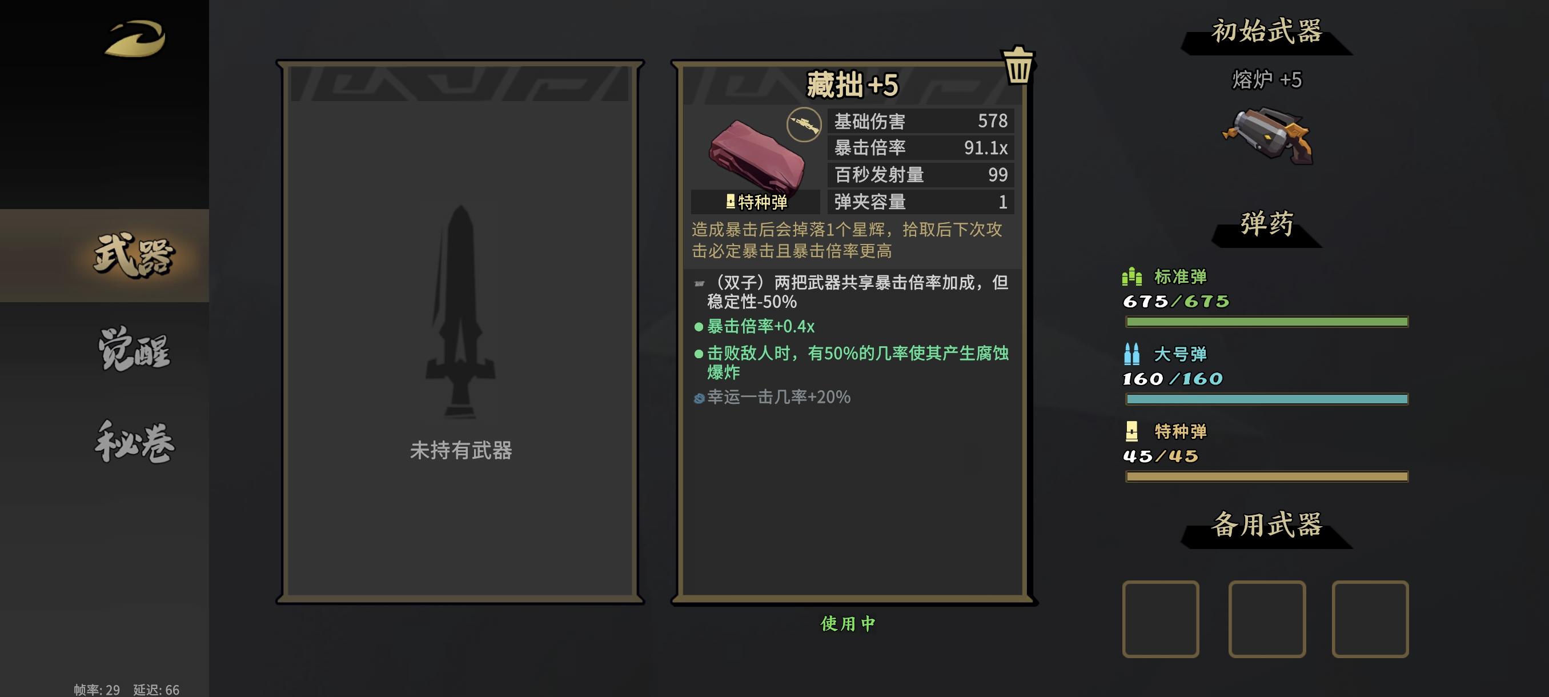
Task: Switch to the 秘卷 tab
Action: pos(134,442)
